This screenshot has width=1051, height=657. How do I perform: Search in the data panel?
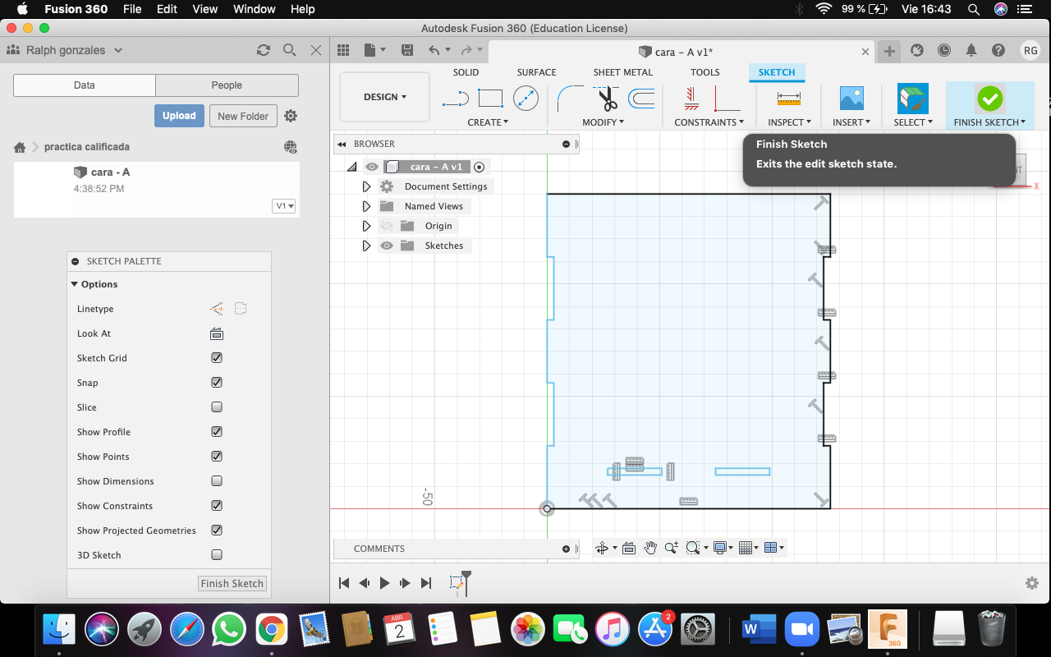tap(290, 50)
